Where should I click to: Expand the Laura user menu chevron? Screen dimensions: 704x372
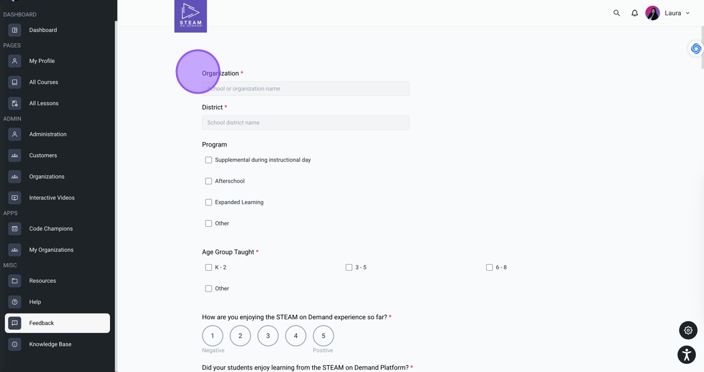[688, 13]
